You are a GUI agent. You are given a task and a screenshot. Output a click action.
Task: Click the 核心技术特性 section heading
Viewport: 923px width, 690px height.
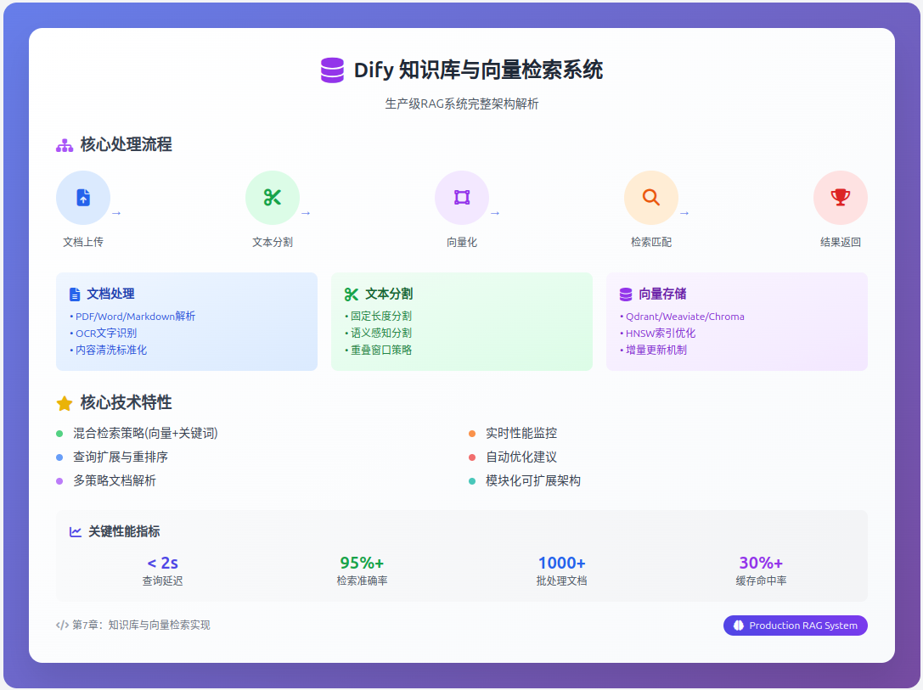(126, 403)
